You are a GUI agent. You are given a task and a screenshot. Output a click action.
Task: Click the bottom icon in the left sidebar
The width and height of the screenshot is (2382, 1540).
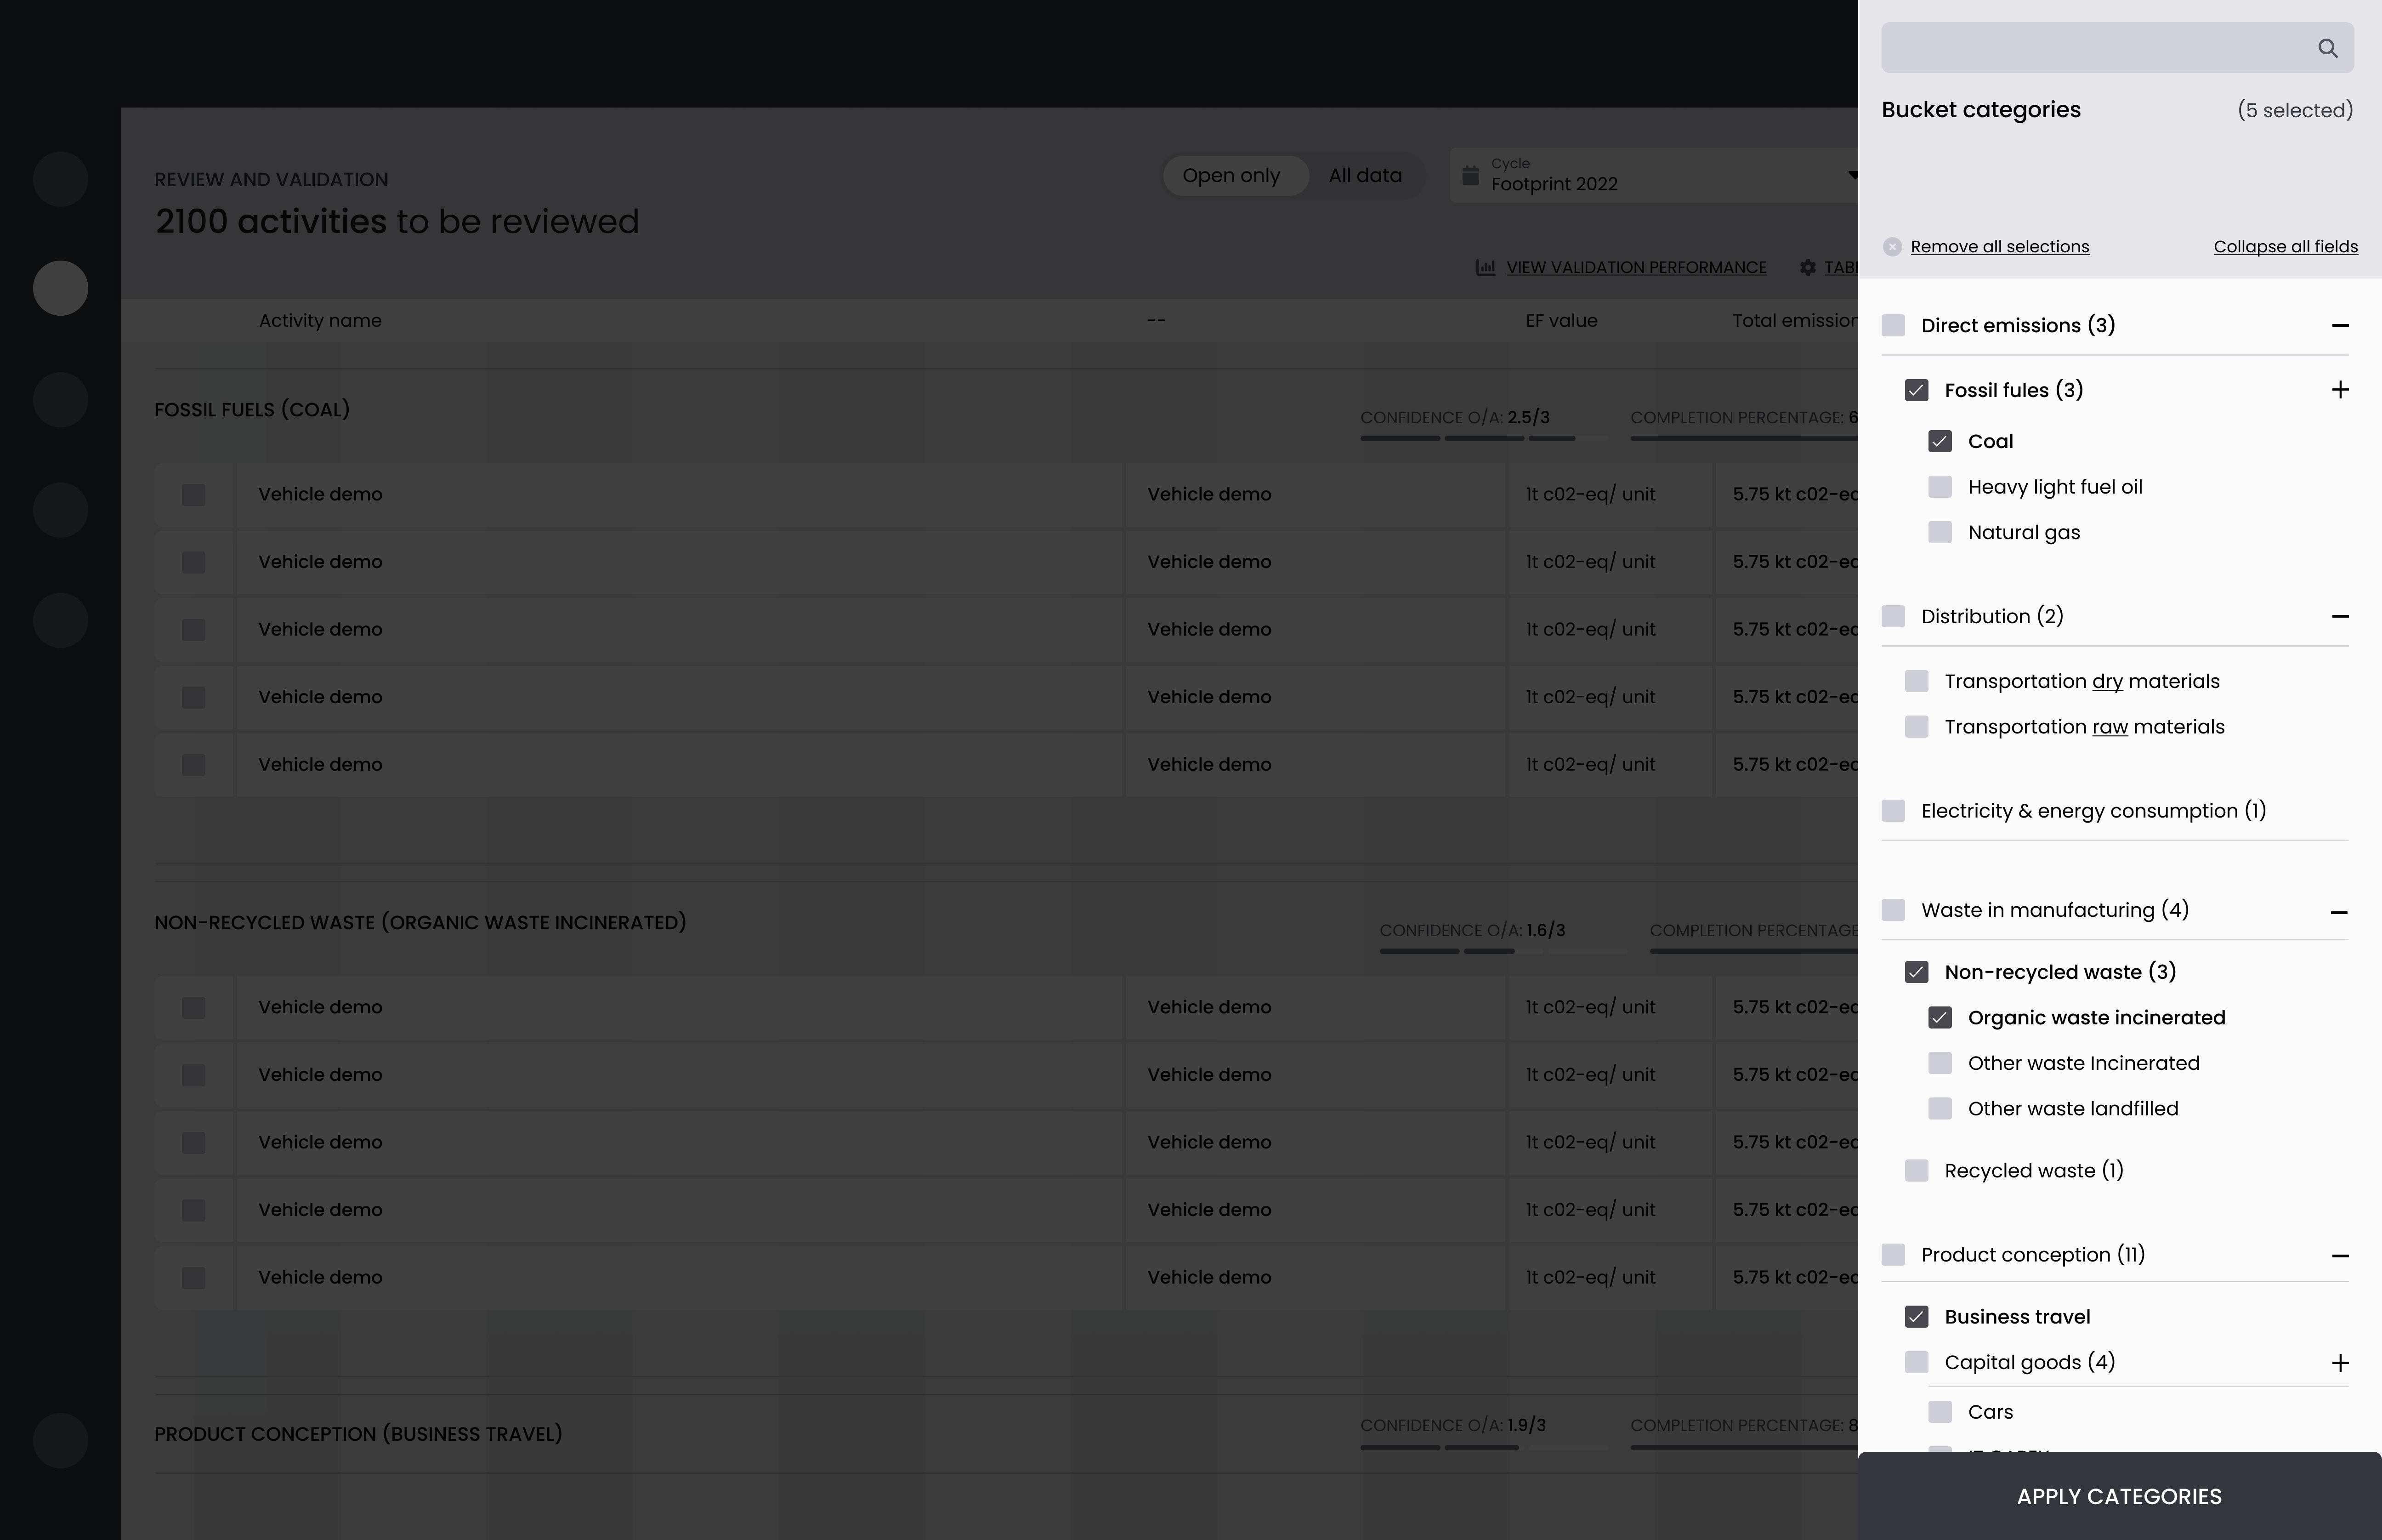pos(60,1440)
